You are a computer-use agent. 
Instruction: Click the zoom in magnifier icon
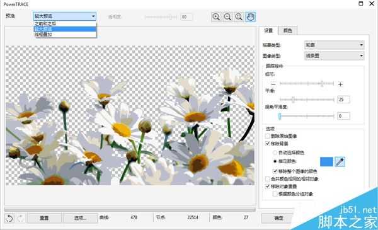[216, 17]
